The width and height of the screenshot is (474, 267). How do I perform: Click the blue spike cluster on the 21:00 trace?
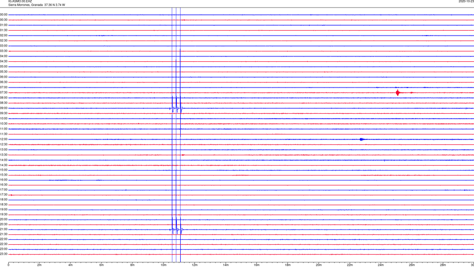(176, 230)
